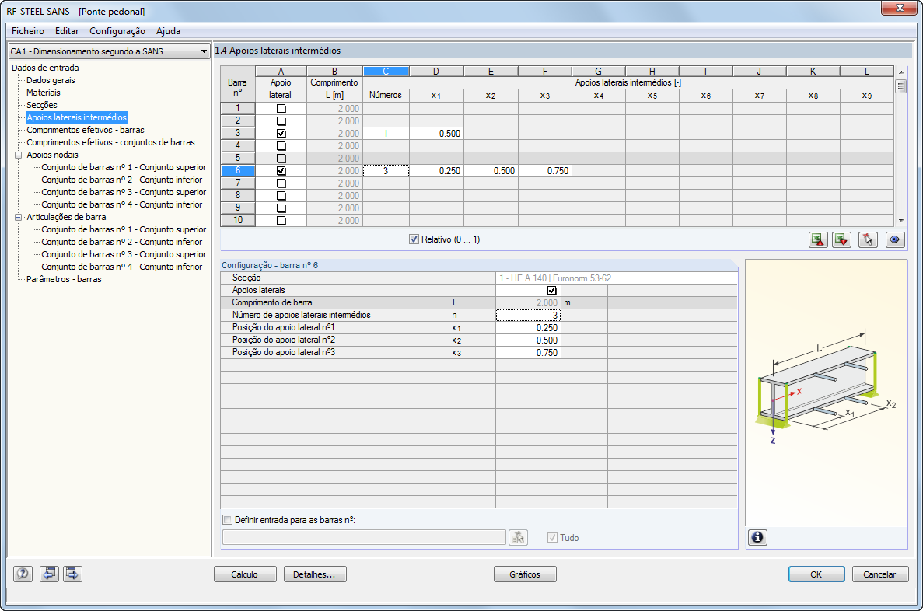
Task: Click the pick-bar-in-graphic icon below the table
Action: (868, 239)
